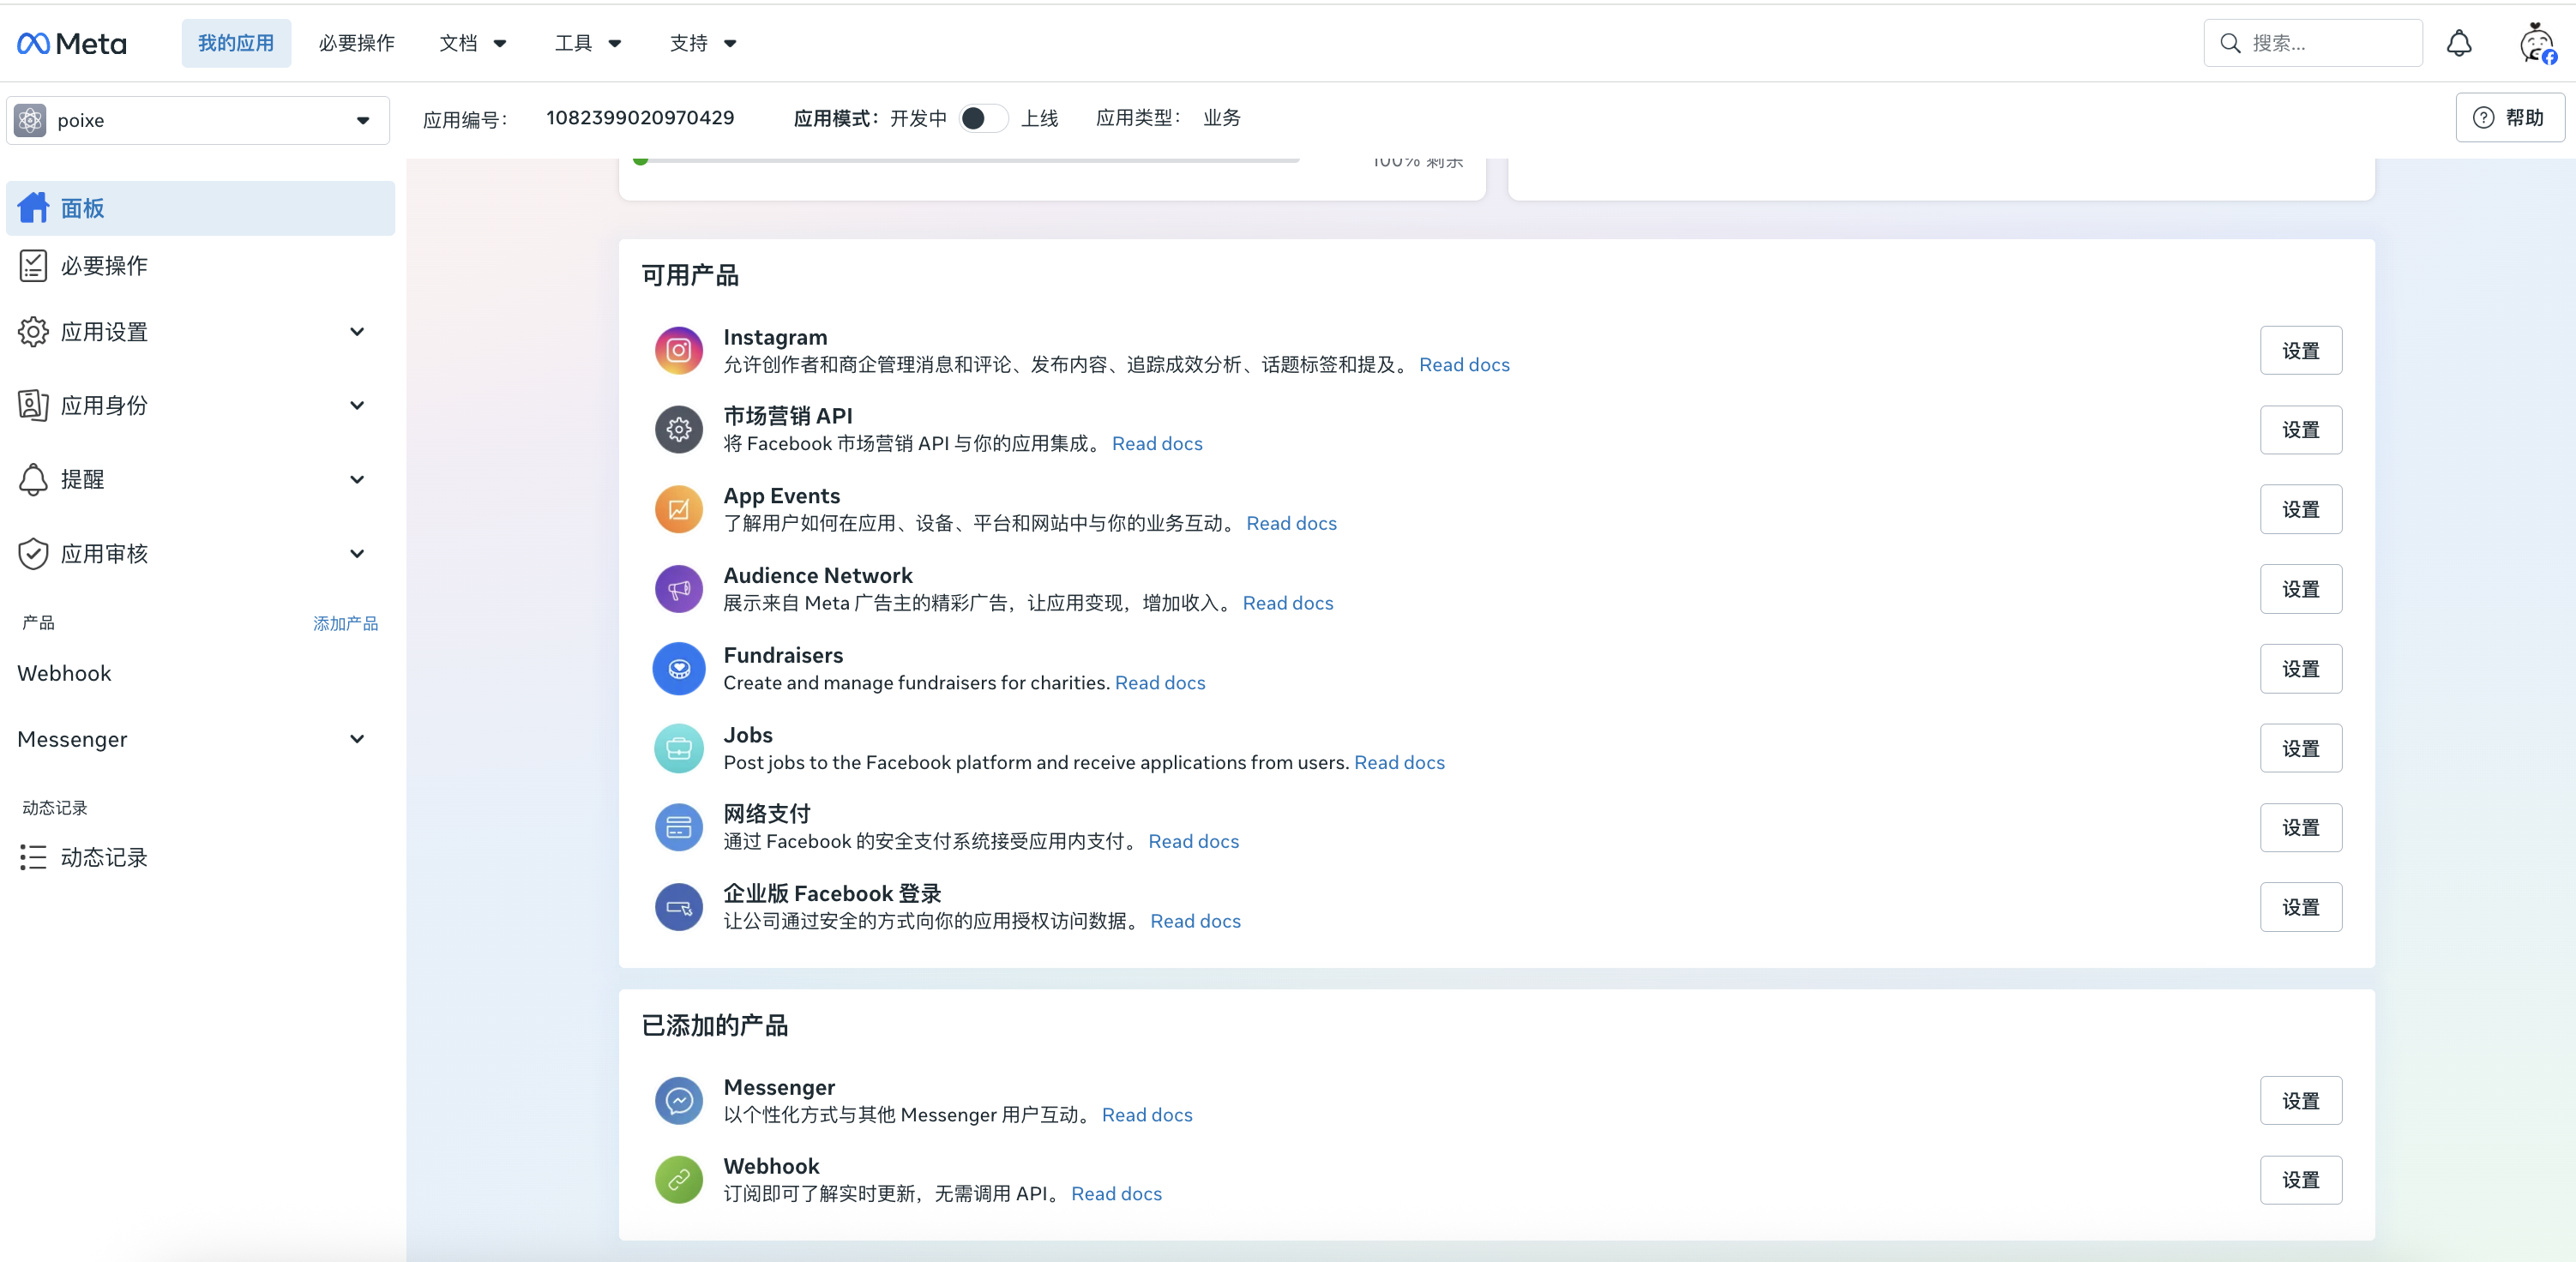Viewport: 2576px width, 1262px height.
Task: Click 设置 for Instagram
Action: pyautogui.click(x=2300, y=350)
